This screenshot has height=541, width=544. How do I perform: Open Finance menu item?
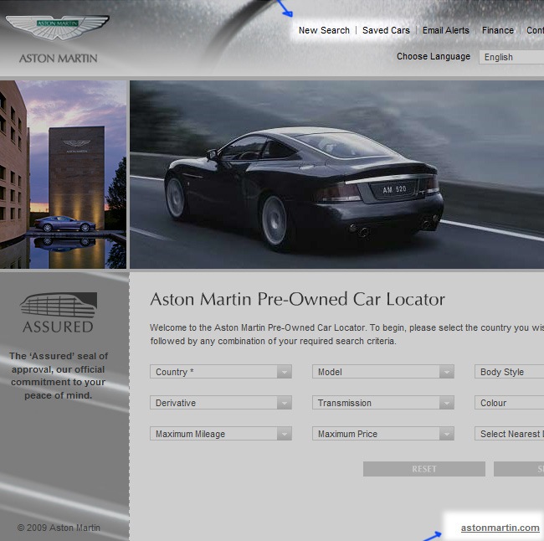tap(497, 30)
